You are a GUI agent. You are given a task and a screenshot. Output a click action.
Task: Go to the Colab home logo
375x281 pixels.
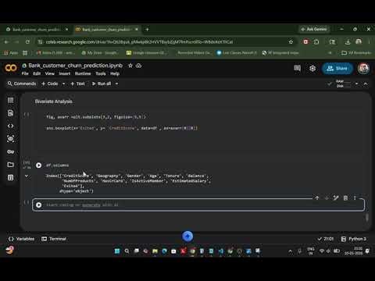(x=11, y=68)
